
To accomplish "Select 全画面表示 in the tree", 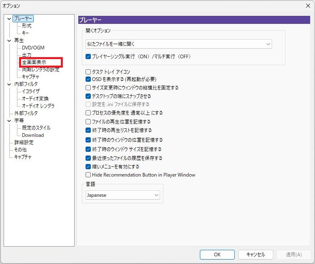I will point(34,62).
